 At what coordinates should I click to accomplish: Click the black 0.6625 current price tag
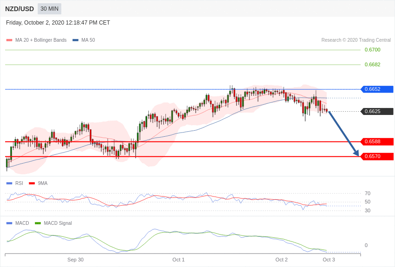pos(377,111)
